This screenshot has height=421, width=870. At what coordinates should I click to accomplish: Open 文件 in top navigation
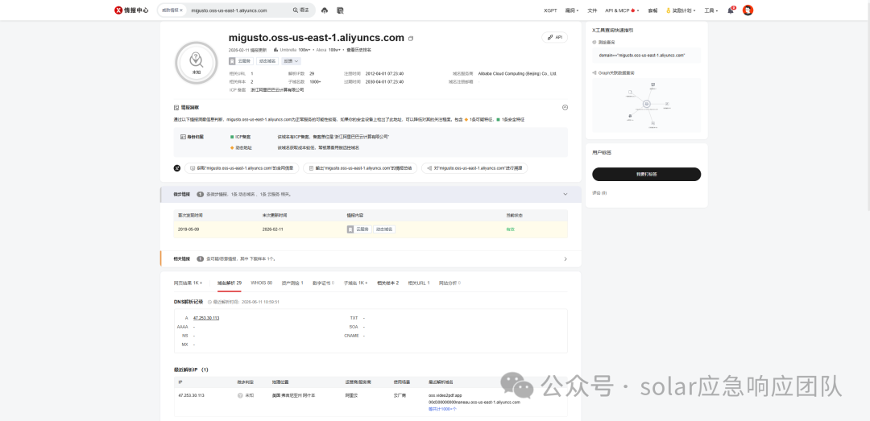592,10
